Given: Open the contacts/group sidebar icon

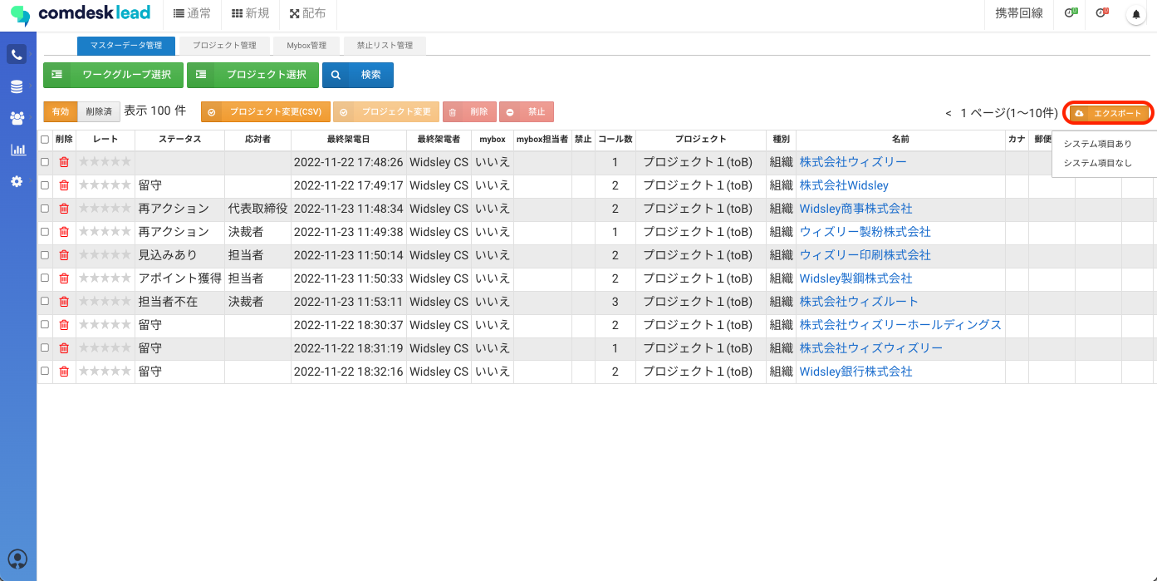Looking at the screenshot, I should pos(17,117).
